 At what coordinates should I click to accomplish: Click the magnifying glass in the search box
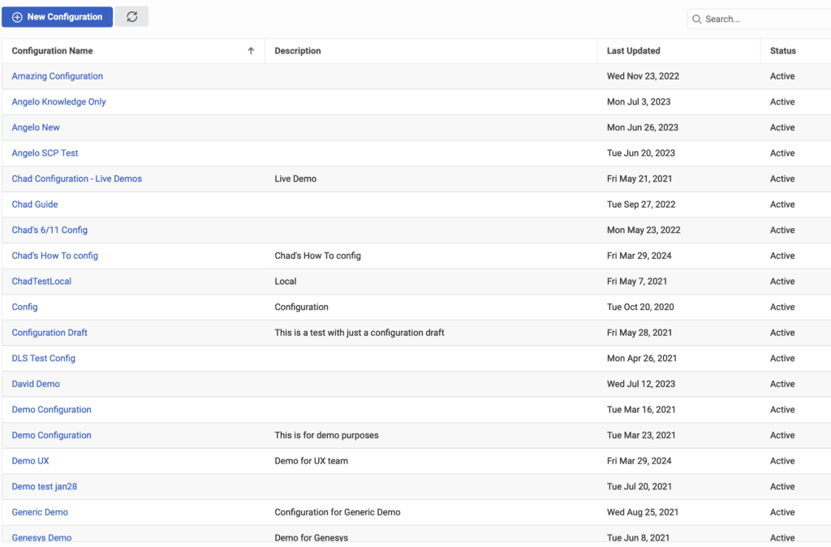point(698,19)
